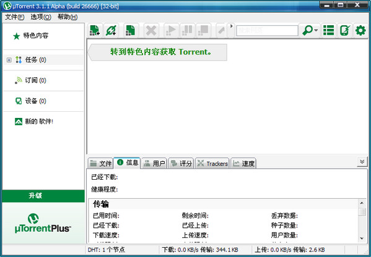This screenshot has height=257, width=371.
Task: Click the Add Torrent toolbar icon
Action: click(95, 30)
